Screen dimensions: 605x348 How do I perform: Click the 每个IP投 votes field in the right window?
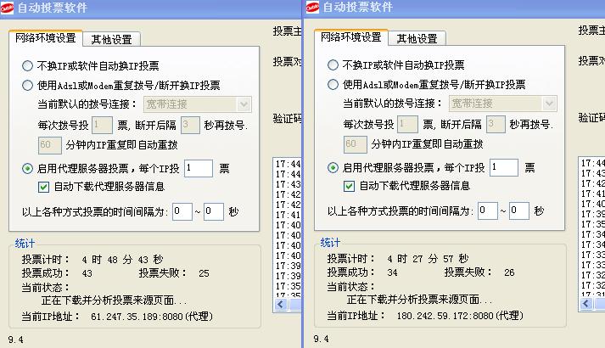[x=503, y=168]
